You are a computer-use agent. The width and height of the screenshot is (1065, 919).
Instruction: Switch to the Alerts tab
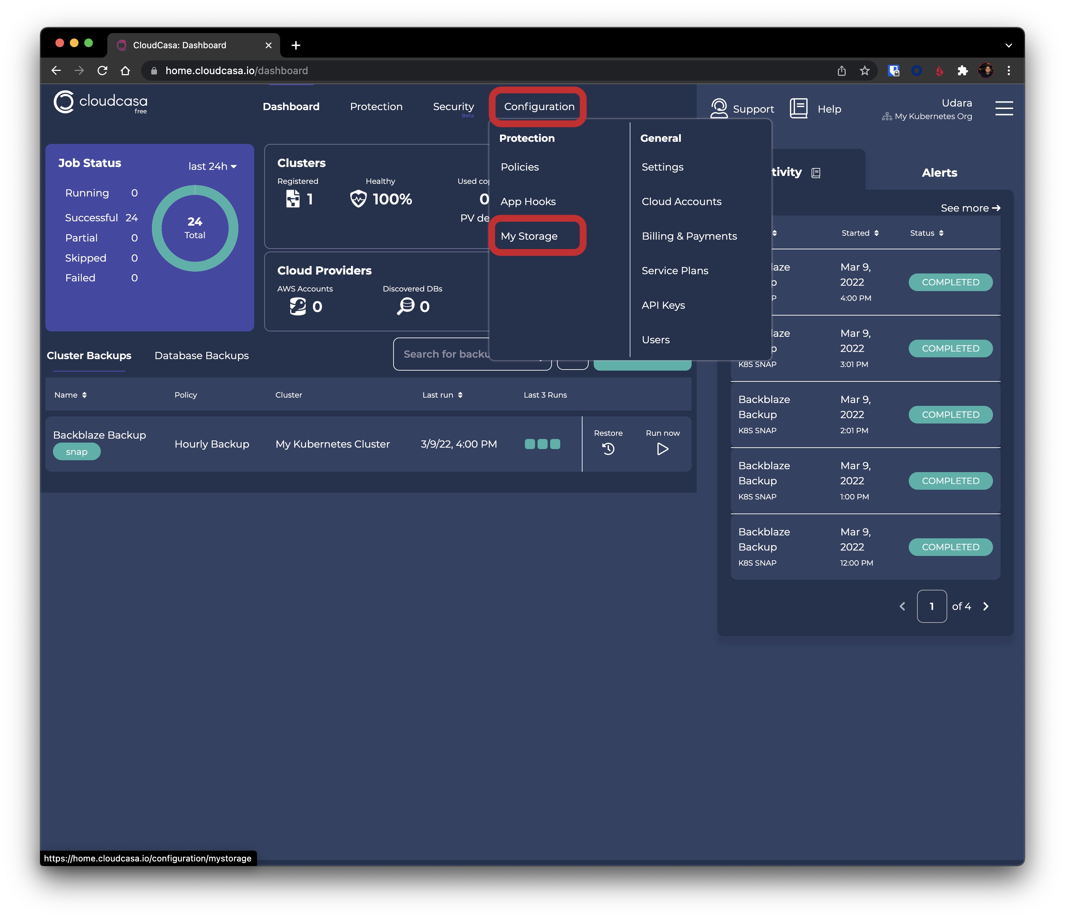tap(939, 173)
